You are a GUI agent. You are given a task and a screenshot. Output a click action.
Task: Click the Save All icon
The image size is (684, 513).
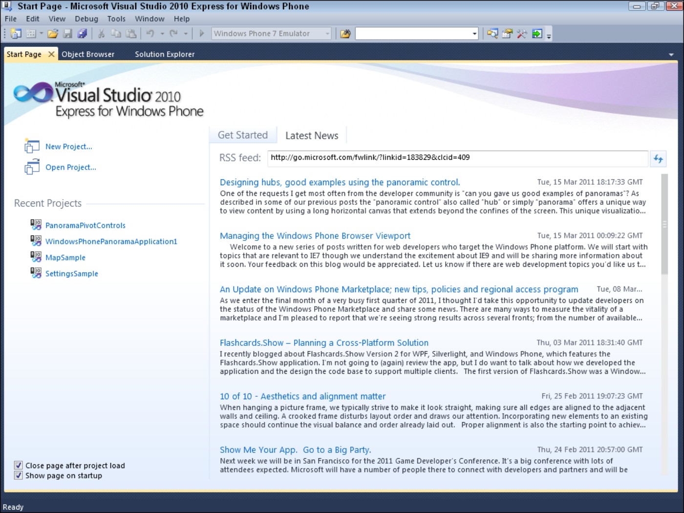82,34
